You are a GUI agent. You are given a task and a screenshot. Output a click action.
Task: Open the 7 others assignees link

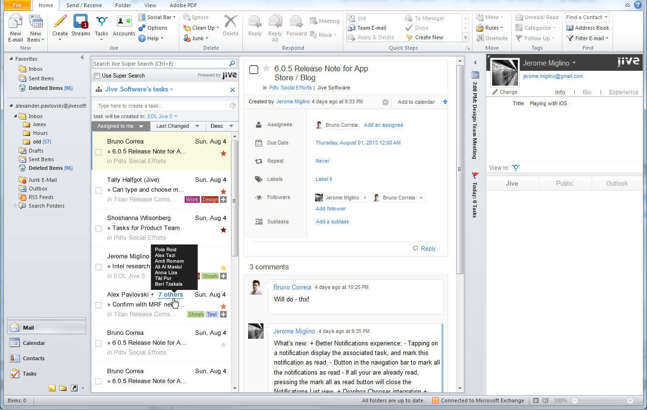[171, 295]
